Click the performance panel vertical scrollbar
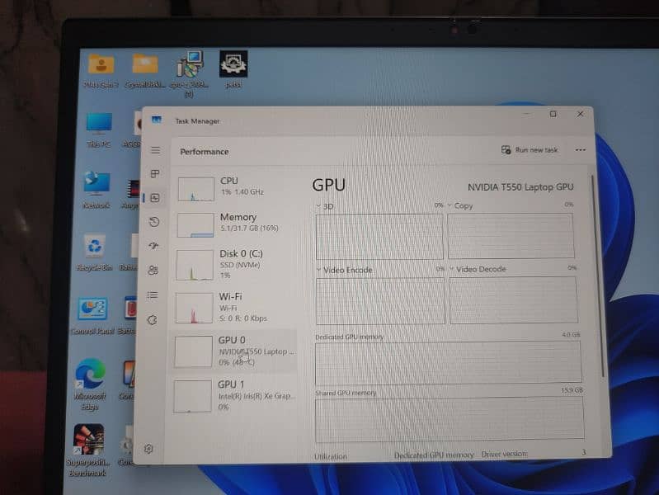Viewport: 659px width, 495px height. point(597,276)
